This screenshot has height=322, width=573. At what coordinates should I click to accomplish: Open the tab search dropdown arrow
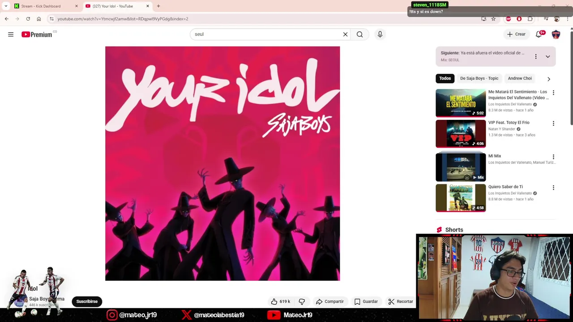coord(6,6)
